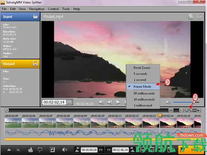207x155 pixels.
Task: Select thumbnail frame at 00:02:02;11
Action: pyautogui.click(x=116, y=123)
